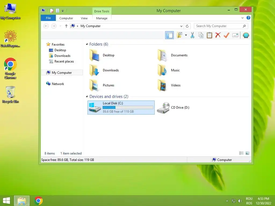The width and height of the screenshot is (275, 206).
Task: Select My Computer in navigation pane
Action: tap(62, 72)
